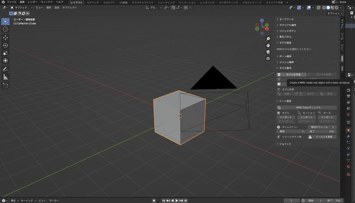Switch to モデリング workspace tab
The image size is (355, 203).
(93, 2)
